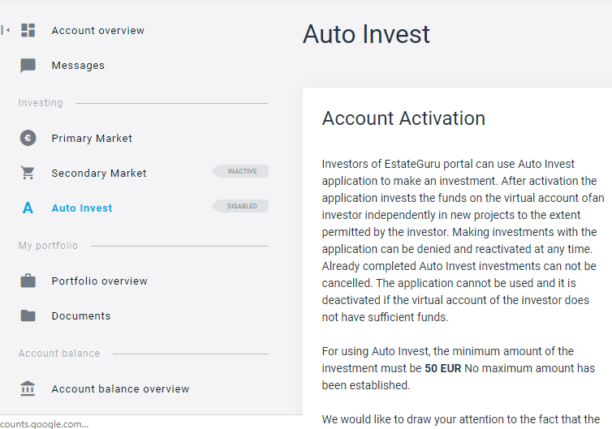This screenshot has height=429, width=612.
Task: Click the Auto Invest letter A icon
Action: (28, 208)
